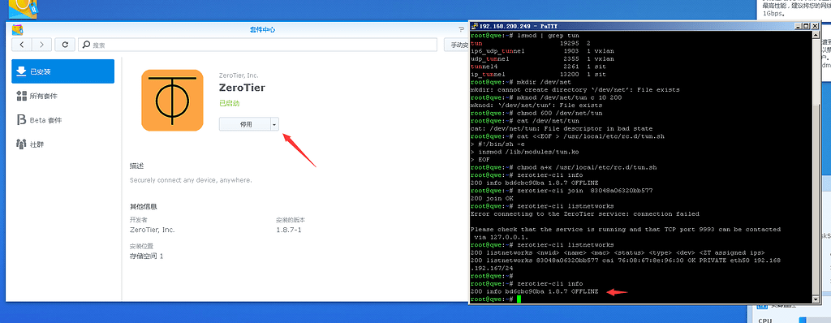Click the ZeroTier package title
The image size is (831, 323).
(242, 88)
